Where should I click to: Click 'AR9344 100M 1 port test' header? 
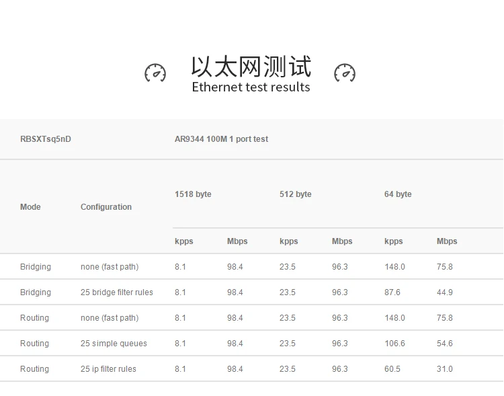click(221, 139)
